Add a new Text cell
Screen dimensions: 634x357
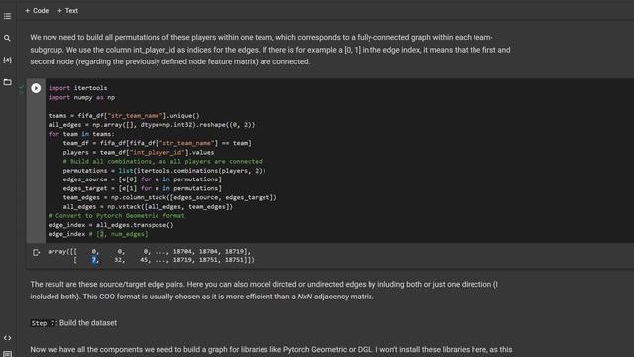67,11
